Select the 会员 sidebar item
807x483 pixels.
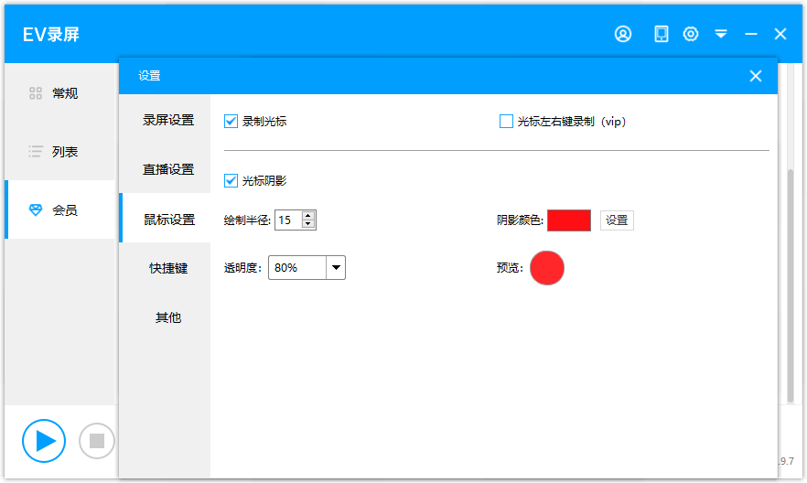pyautogui.click(x=59, y=209)
